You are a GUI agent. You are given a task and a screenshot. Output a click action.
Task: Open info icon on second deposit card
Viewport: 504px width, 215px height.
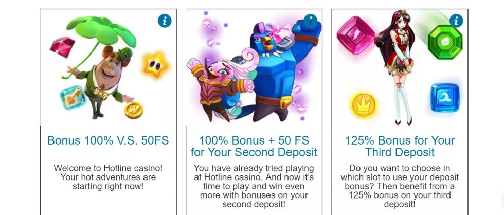pyautogui.click(x=311, y=21)
